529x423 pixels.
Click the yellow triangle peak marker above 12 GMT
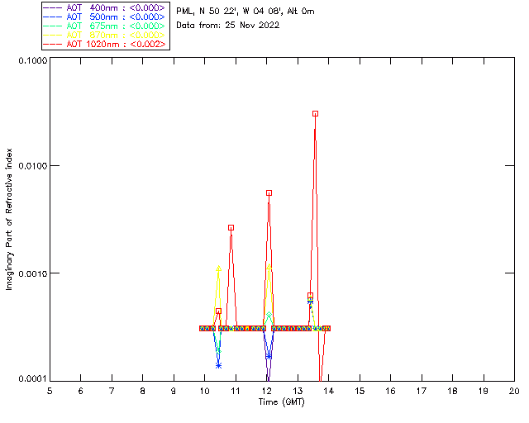[x=269, y=267]
